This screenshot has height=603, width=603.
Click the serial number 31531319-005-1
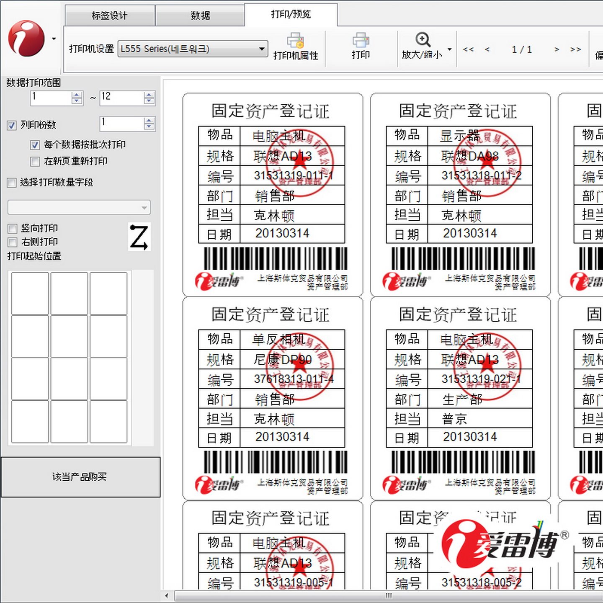[x=293, y=582]
